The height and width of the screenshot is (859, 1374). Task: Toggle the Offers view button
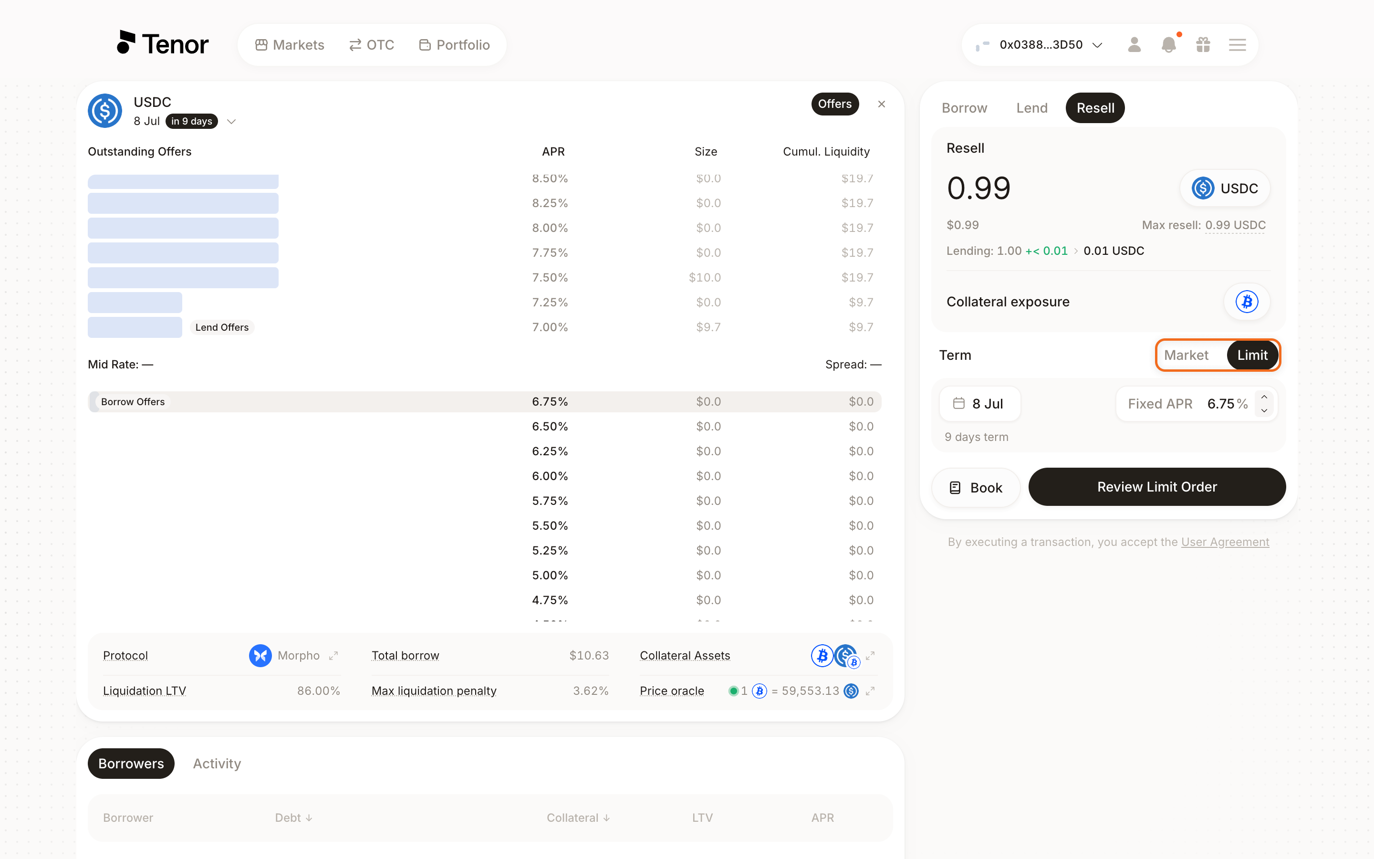tap(834, 104)
